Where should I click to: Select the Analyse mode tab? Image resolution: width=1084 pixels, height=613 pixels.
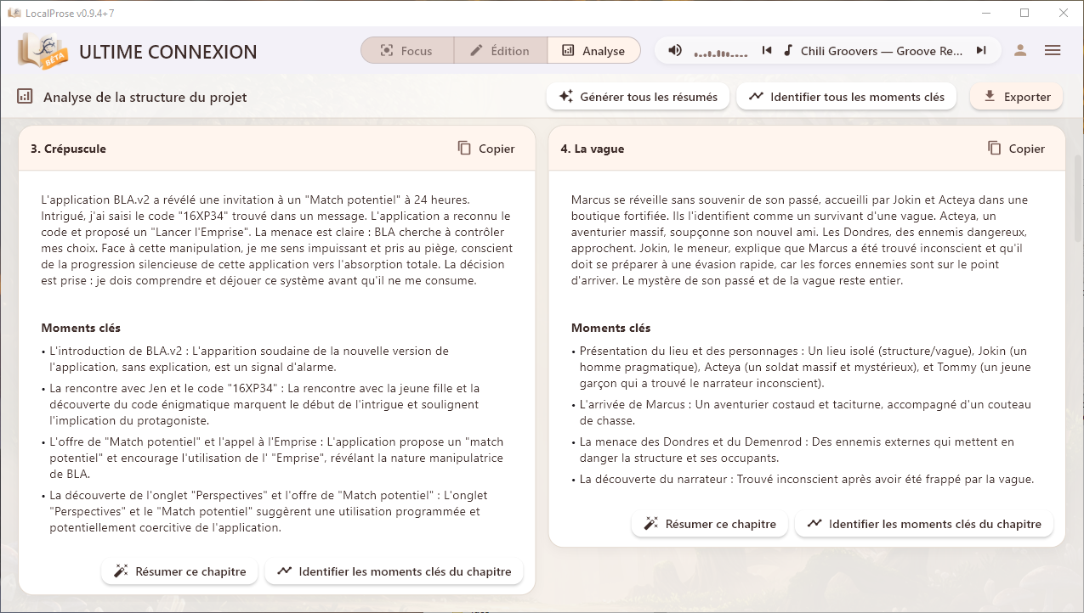coord(593,51)
